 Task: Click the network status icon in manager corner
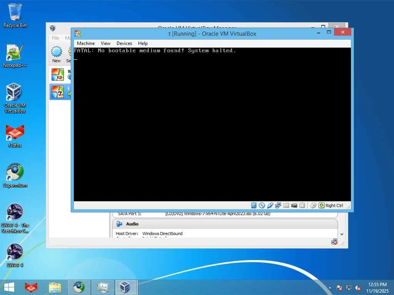pos(334,242)
